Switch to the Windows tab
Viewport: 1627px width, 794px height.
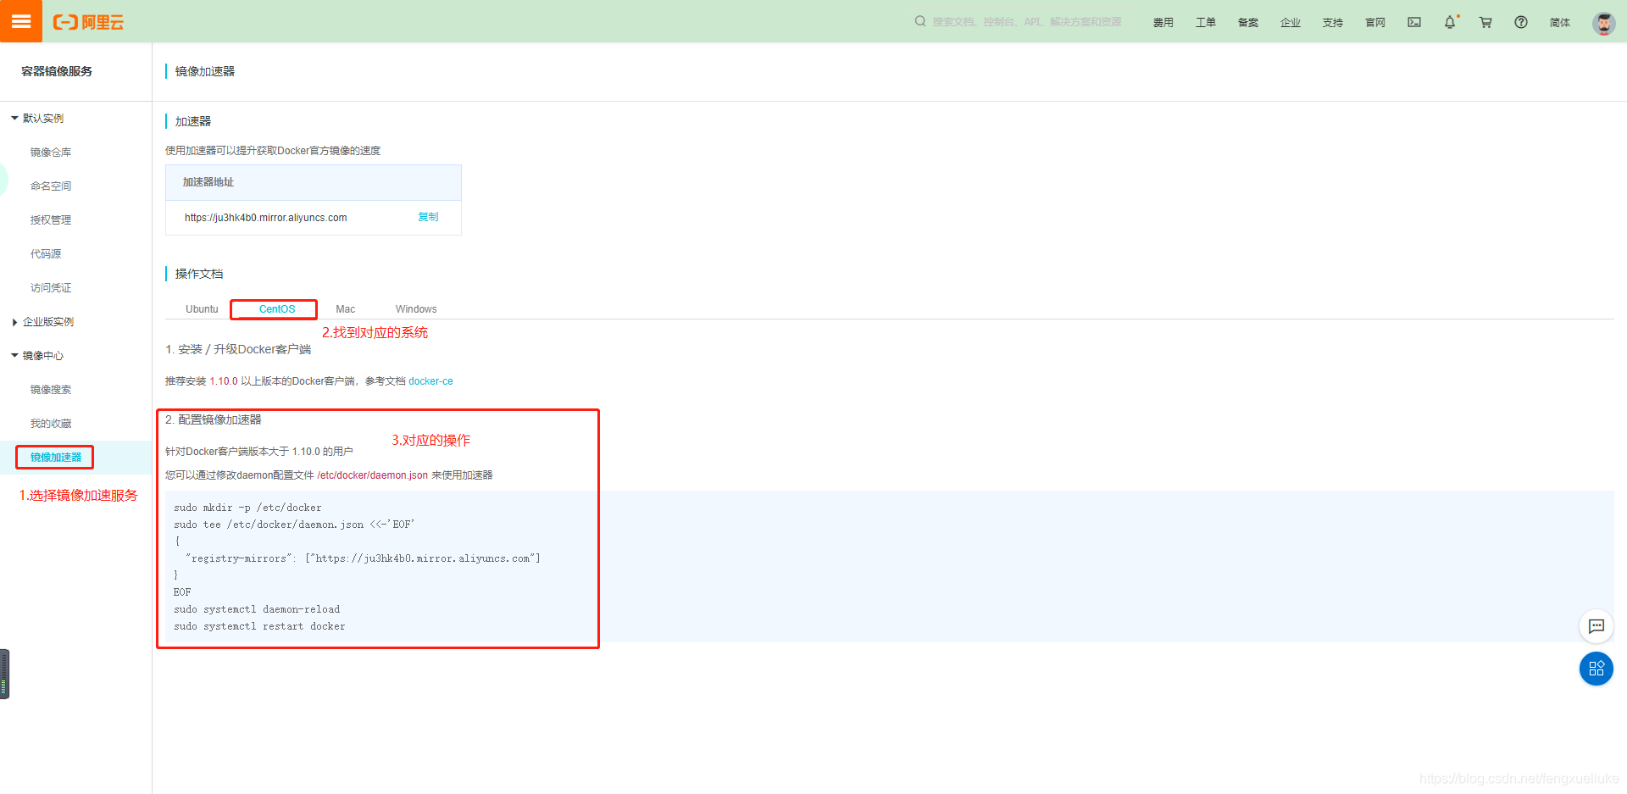pos(416,309)
